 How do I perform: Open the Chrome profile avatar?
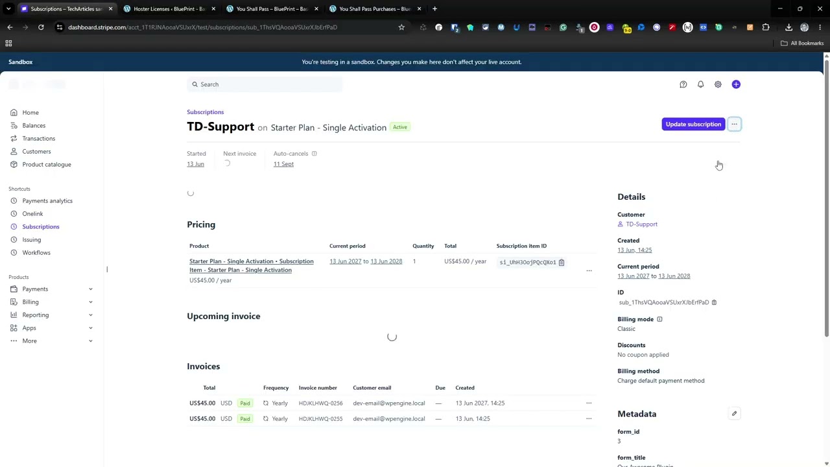click(804, 27)
